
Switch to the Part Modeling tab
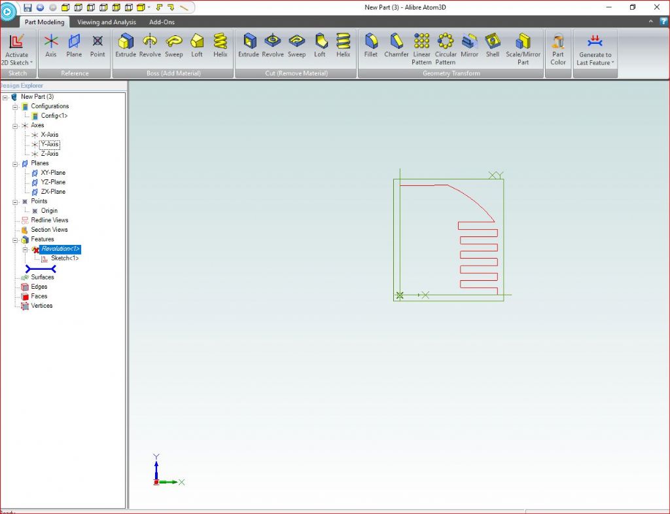[44, 22]
